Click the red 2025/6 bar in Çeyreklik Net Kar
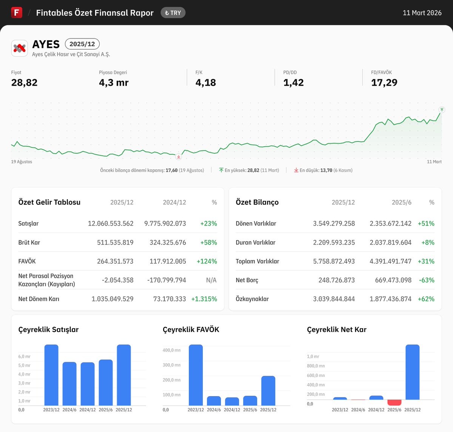Viewport: 453px width, 432px height. [x=394, y=403]
